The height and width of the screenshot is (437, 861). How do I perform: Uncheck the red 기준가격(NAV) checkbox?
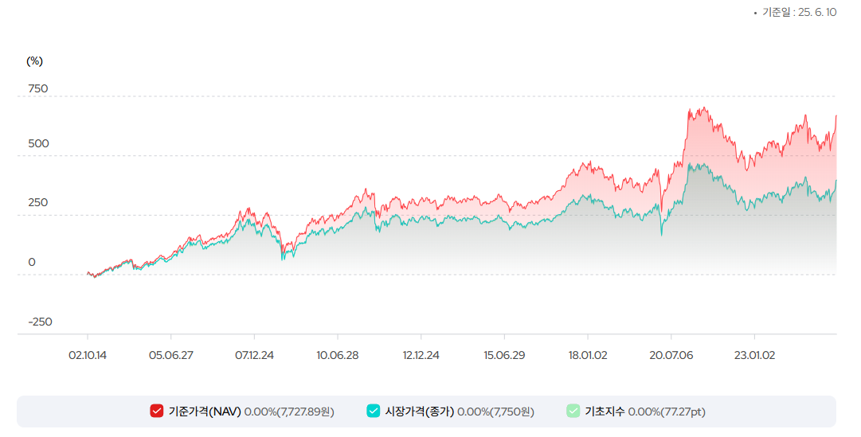pos(156,411)
